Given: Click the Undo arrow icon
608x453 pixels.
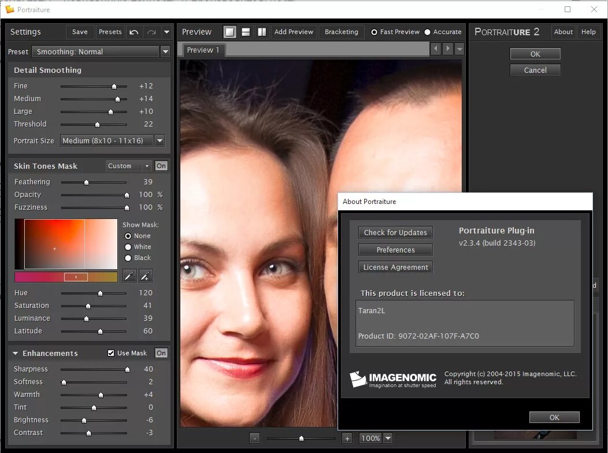Looking at the screenshot, I should coord(134,32).
